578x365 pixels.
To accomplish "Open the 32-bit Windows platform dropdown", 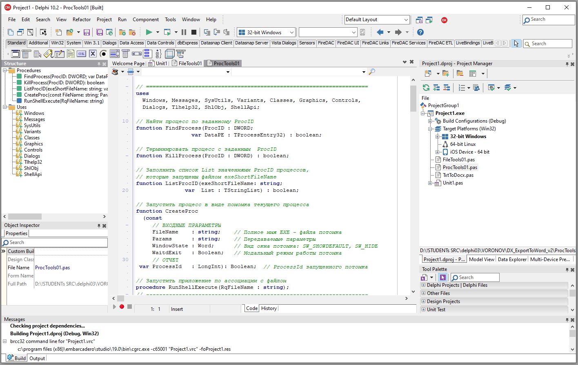I will pyautogui.click(x=292, y=33).
